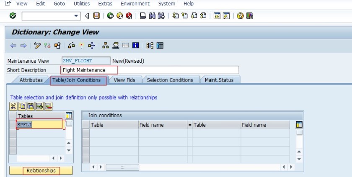Click the Display/Change pencil icon

pyautogui.click(x=37, y=46)
